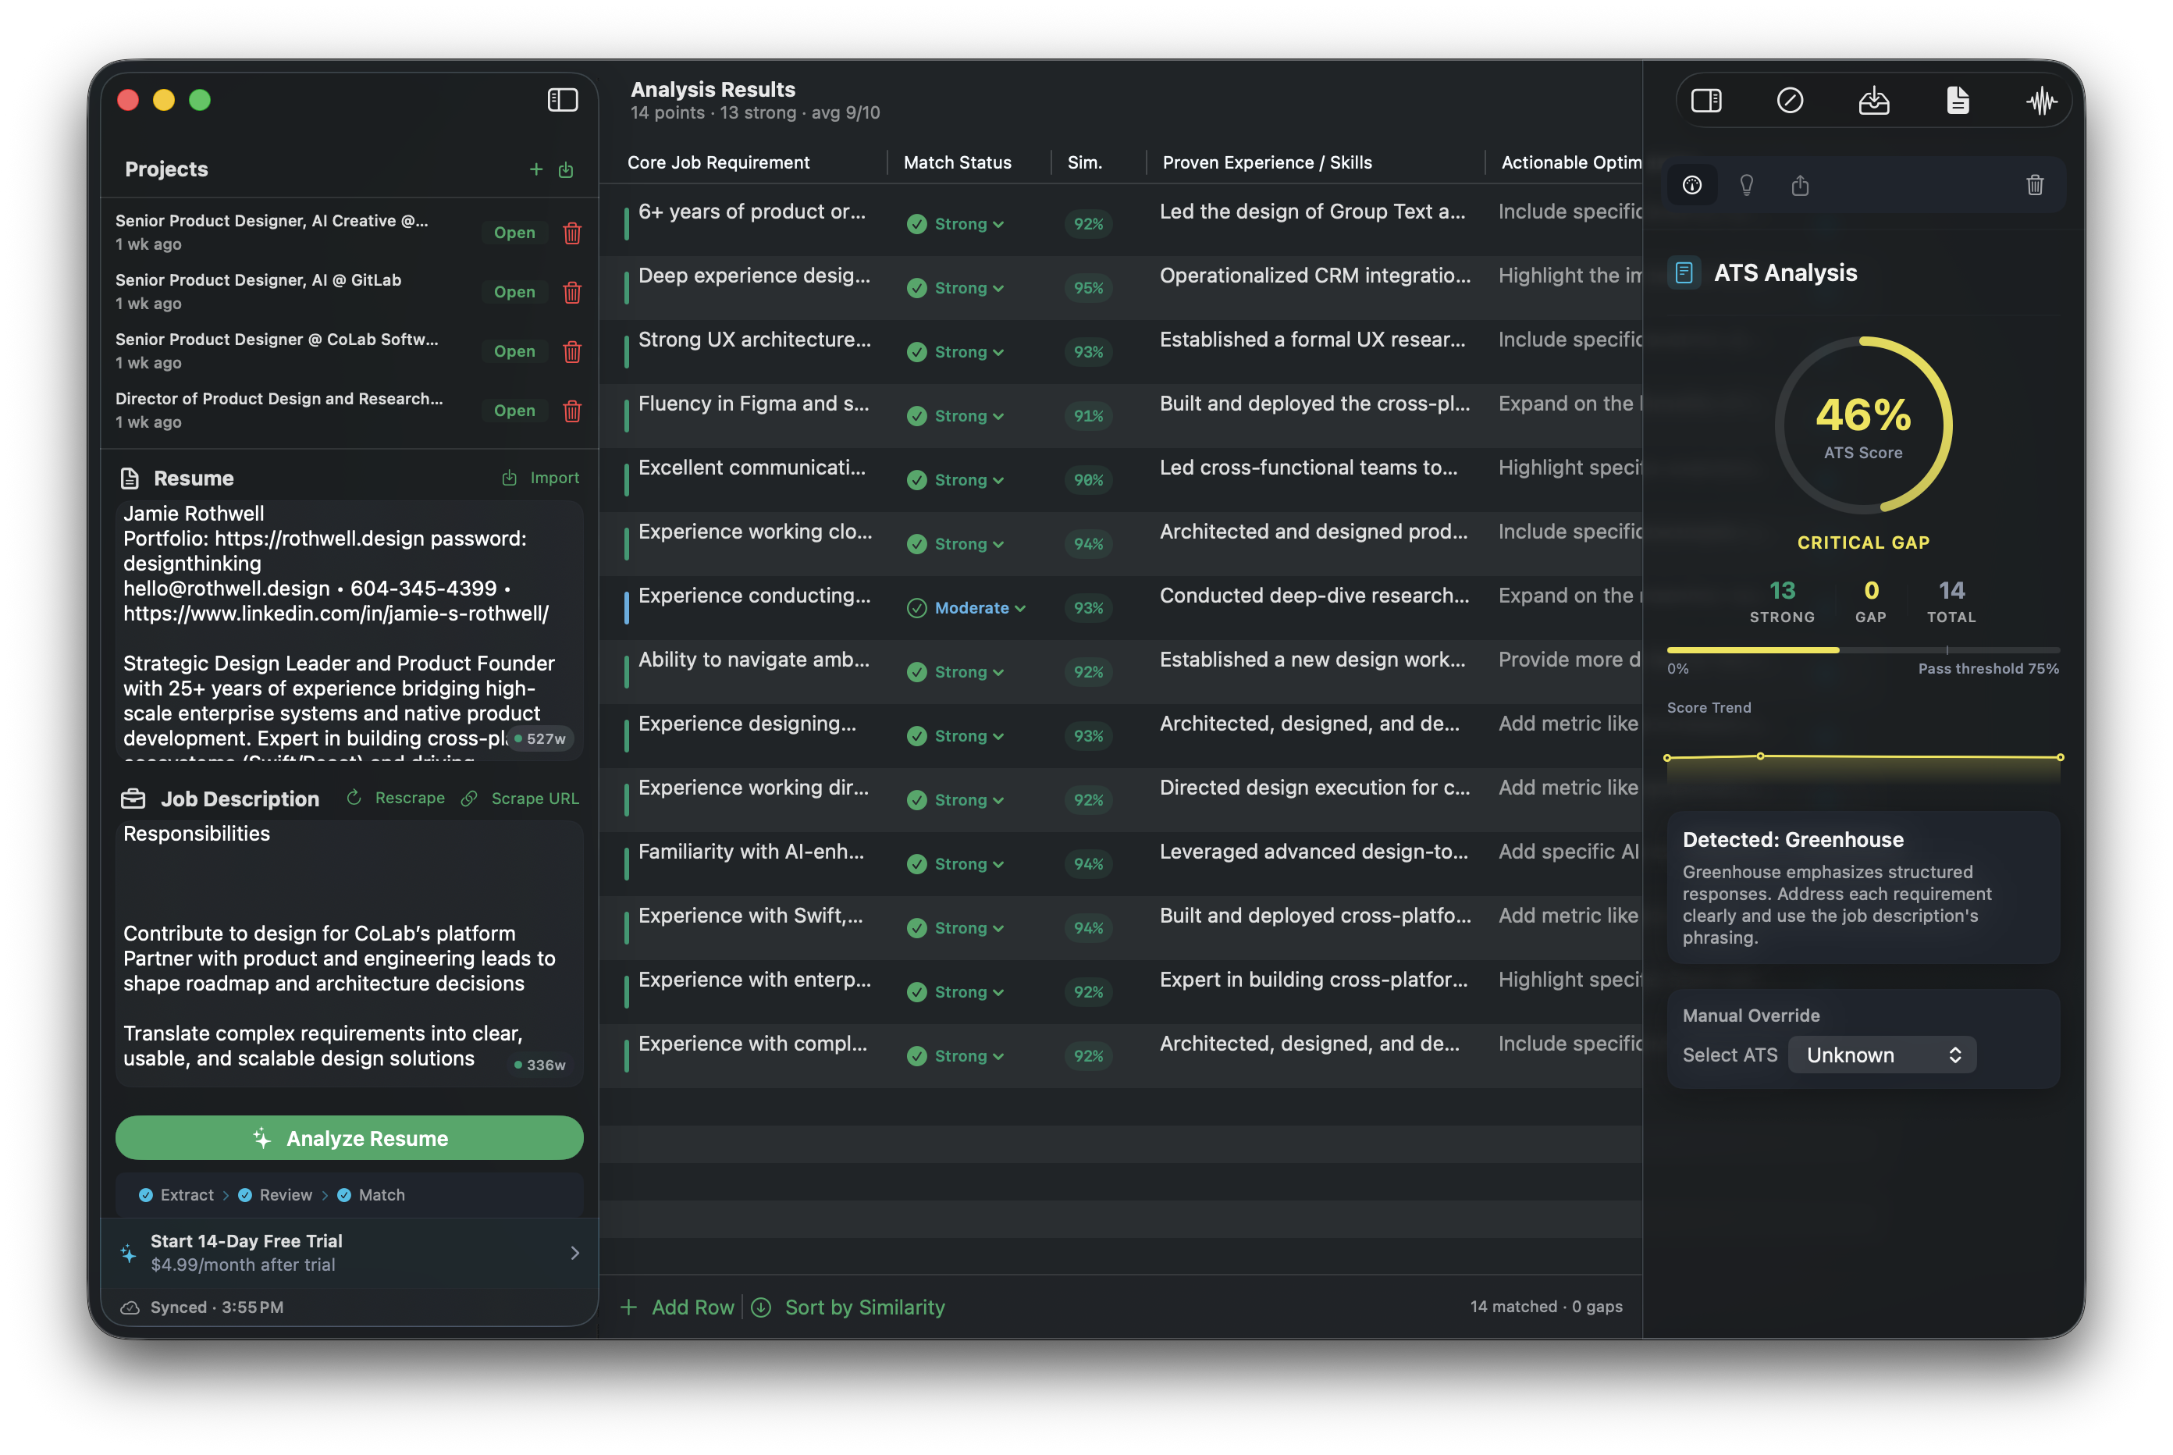Click 95% similarity badge for Deep experience row
The height and width of the screenshot is (1455, 2173).
coord(1087,288)
